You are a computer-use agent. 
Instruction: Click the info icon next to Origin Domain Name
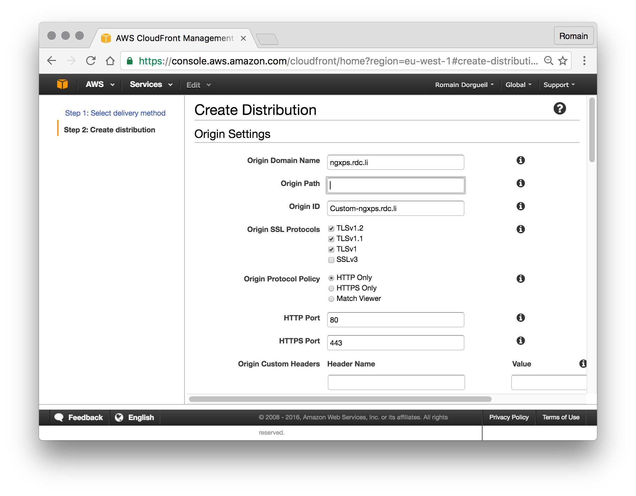[x=521, y=160]
